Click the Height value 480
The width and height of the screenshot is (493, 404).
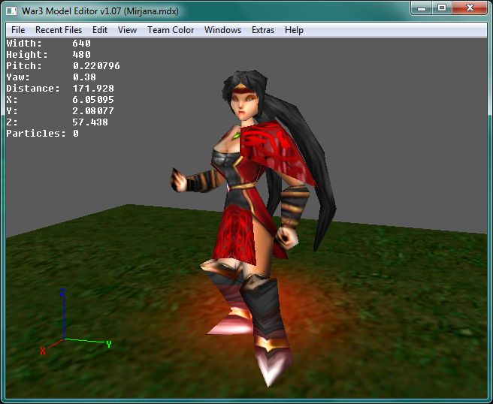pos(81,55)
